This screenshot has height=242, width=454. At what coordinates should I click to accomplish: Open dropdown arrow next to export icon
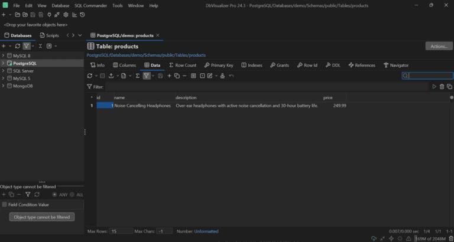click(118, 76)
